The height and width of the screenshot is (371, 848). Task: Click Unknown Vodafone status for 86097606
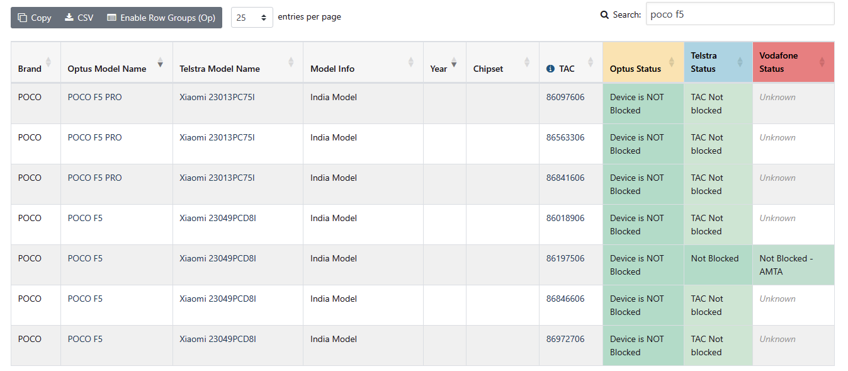(777, 97)
